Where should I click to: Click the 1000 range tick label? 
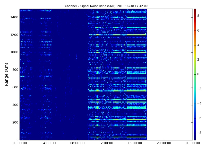(x=14, y=52)
